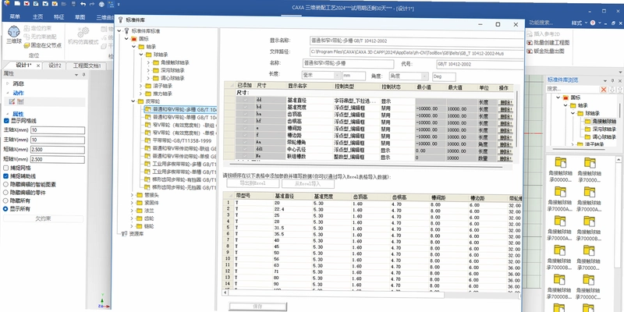Click the 钣金批量出图 icon in the ribbon
Image resolution: width=624 pixels, height=312 pixels.
pos(530,51)
